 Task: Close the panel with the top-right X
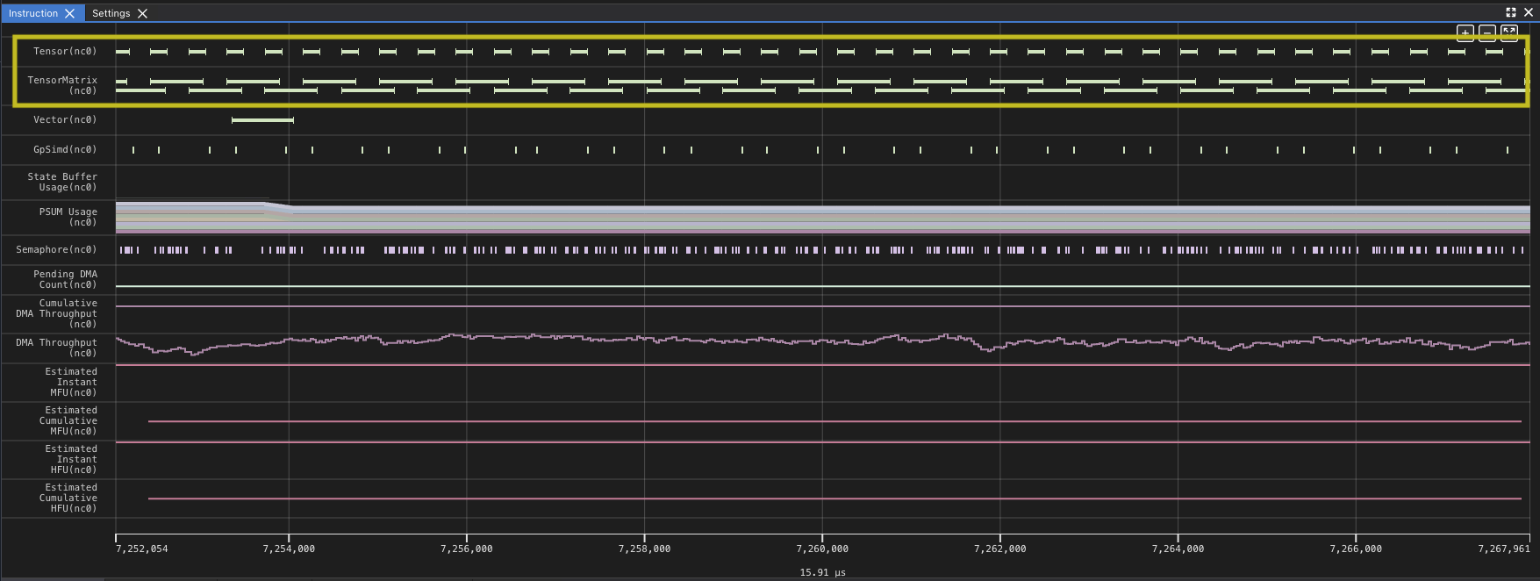[x=1528, y=12]
